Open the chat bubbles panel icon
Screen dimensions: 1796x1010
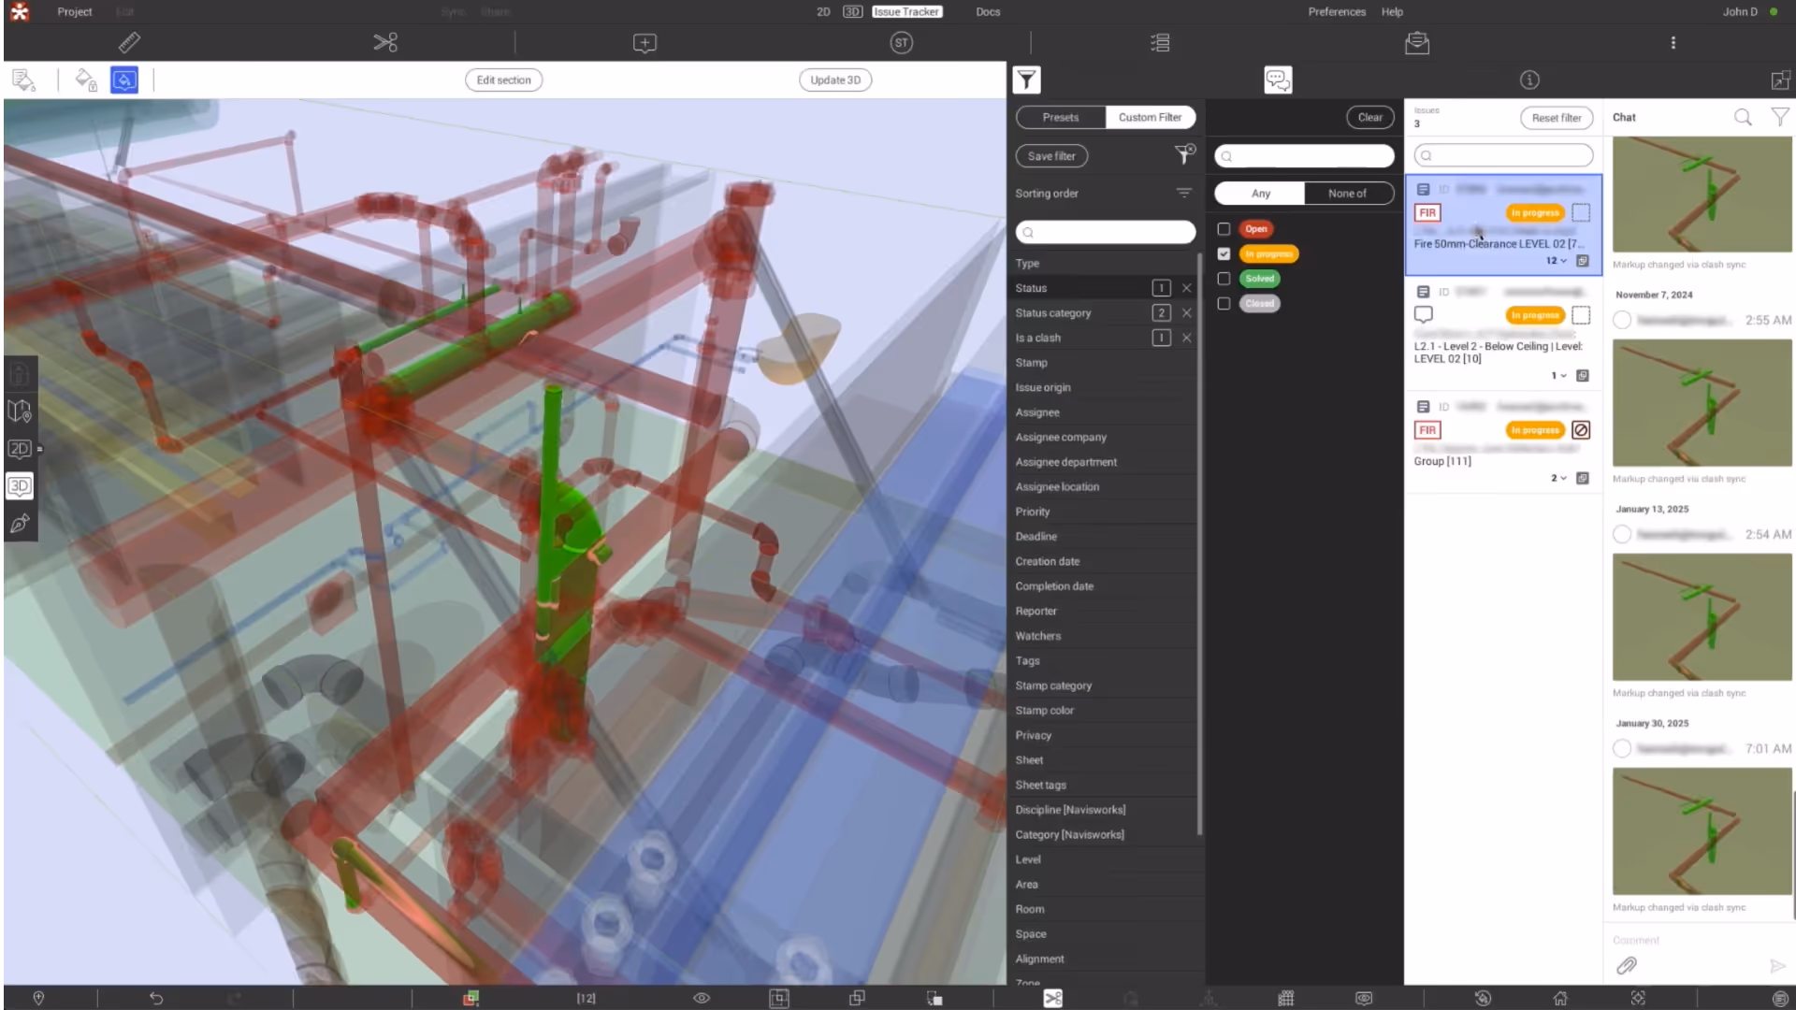pyautogui.click(x=1278, y=80)
